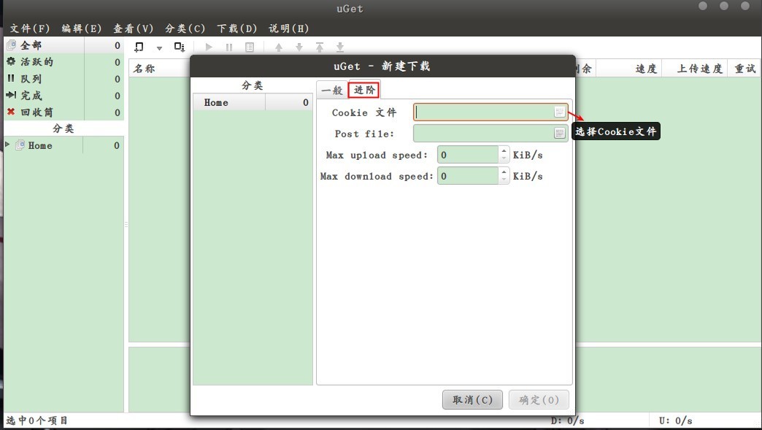This screenshot has height=430, width=762.
Task: Switch to the 进阶 tab
Action: point(364,90)
